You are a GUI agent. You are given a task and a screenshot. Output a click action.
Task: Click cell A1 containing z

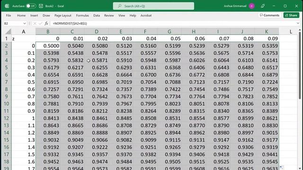[24, 39]
